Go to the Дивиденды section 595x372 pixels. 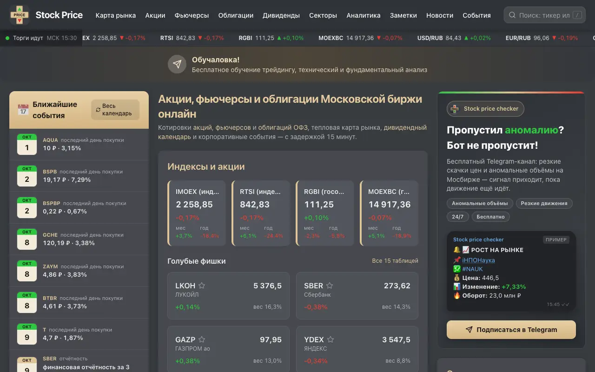pos(281,15)
